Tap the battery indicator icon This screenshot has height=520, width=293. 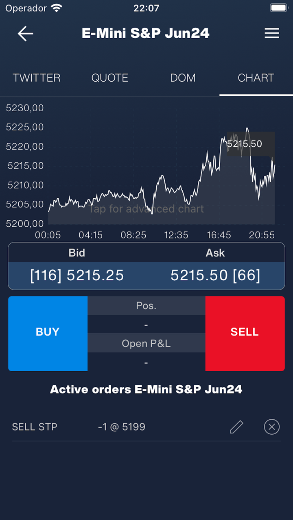[279, 8]
